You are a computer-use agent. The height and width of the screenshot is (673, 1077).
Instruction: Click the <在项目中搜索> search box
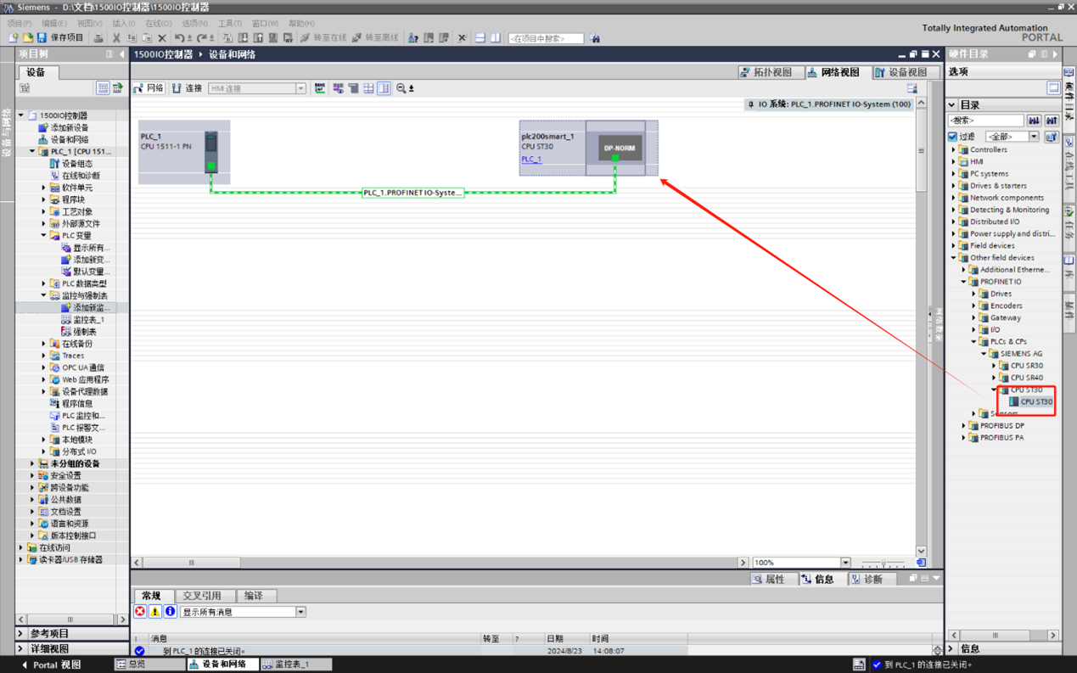(x=546, y=38)
